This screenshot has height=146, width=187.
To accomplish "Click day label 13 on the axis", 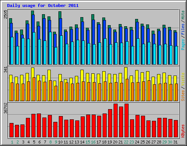I will (x=77, y=142).
